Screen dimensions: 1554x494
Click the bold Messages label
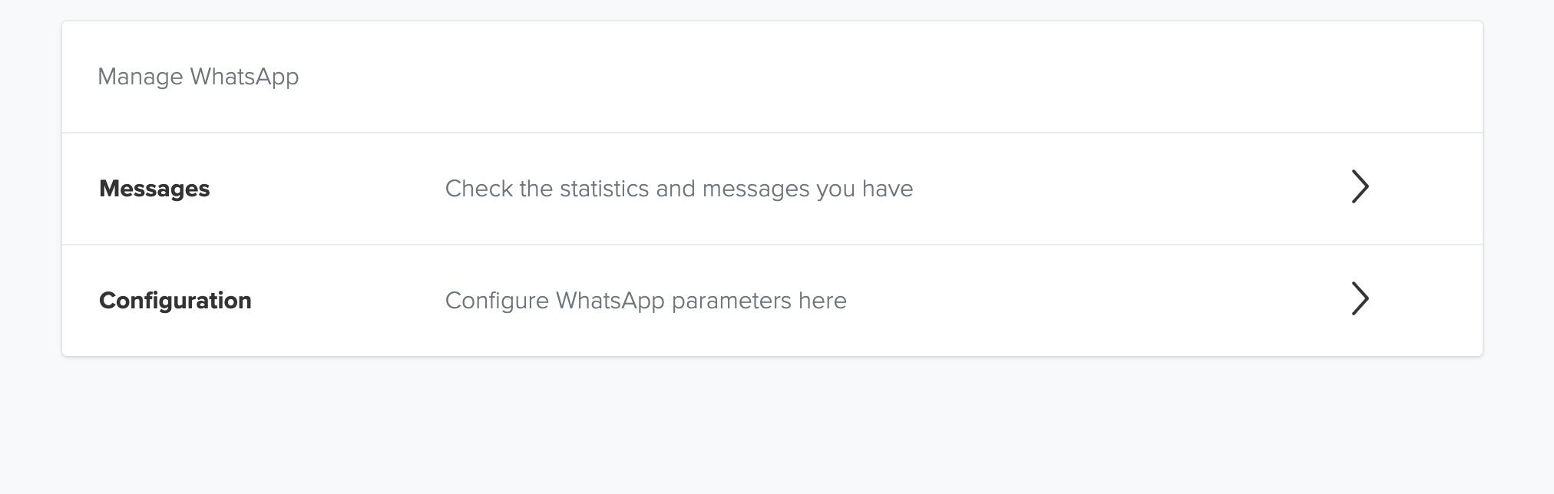(x=154, y=189)
